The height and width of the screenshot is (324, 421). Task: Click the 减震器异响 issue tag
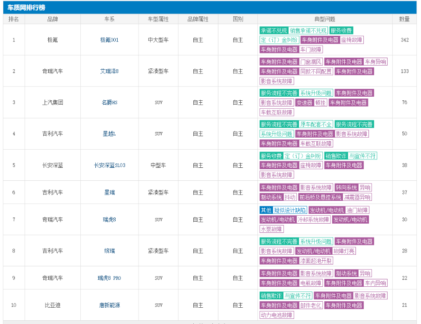click(357, 197)
